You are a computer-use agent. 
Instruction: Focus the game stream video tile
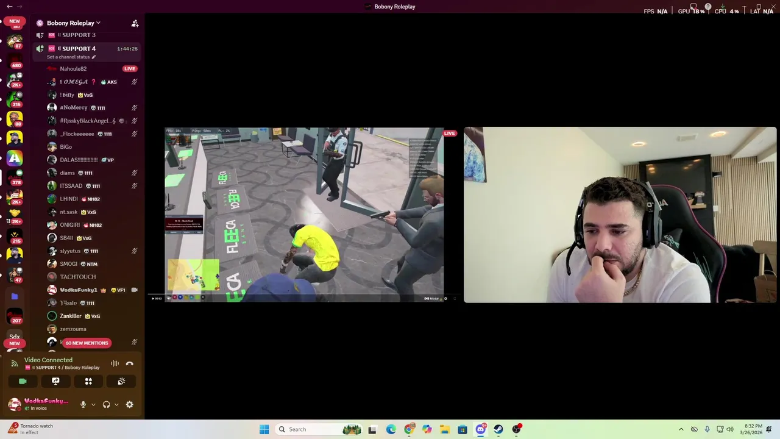(304, 214)
